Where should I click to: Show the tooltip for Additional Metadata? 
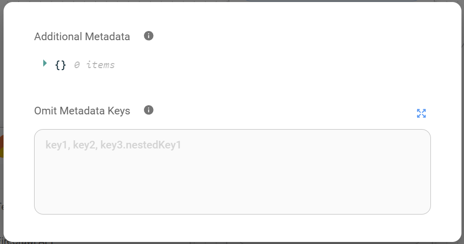pyautogui.click(x=149, y=36)
